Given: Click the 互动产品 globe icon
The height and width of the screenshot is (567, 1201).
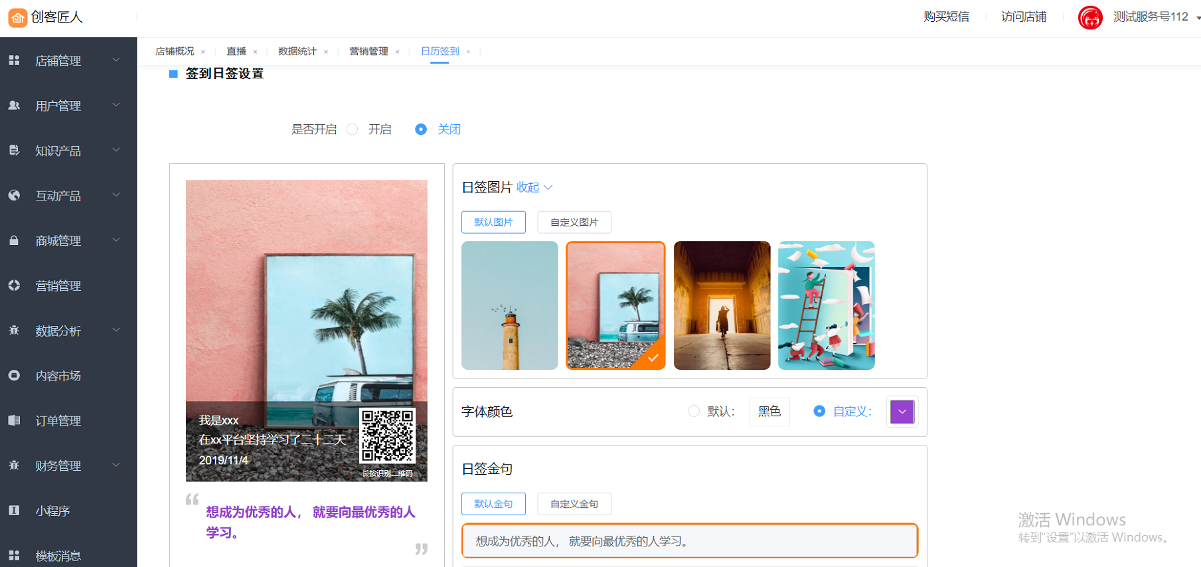Looking at the screenshot, I should point(14,195).
